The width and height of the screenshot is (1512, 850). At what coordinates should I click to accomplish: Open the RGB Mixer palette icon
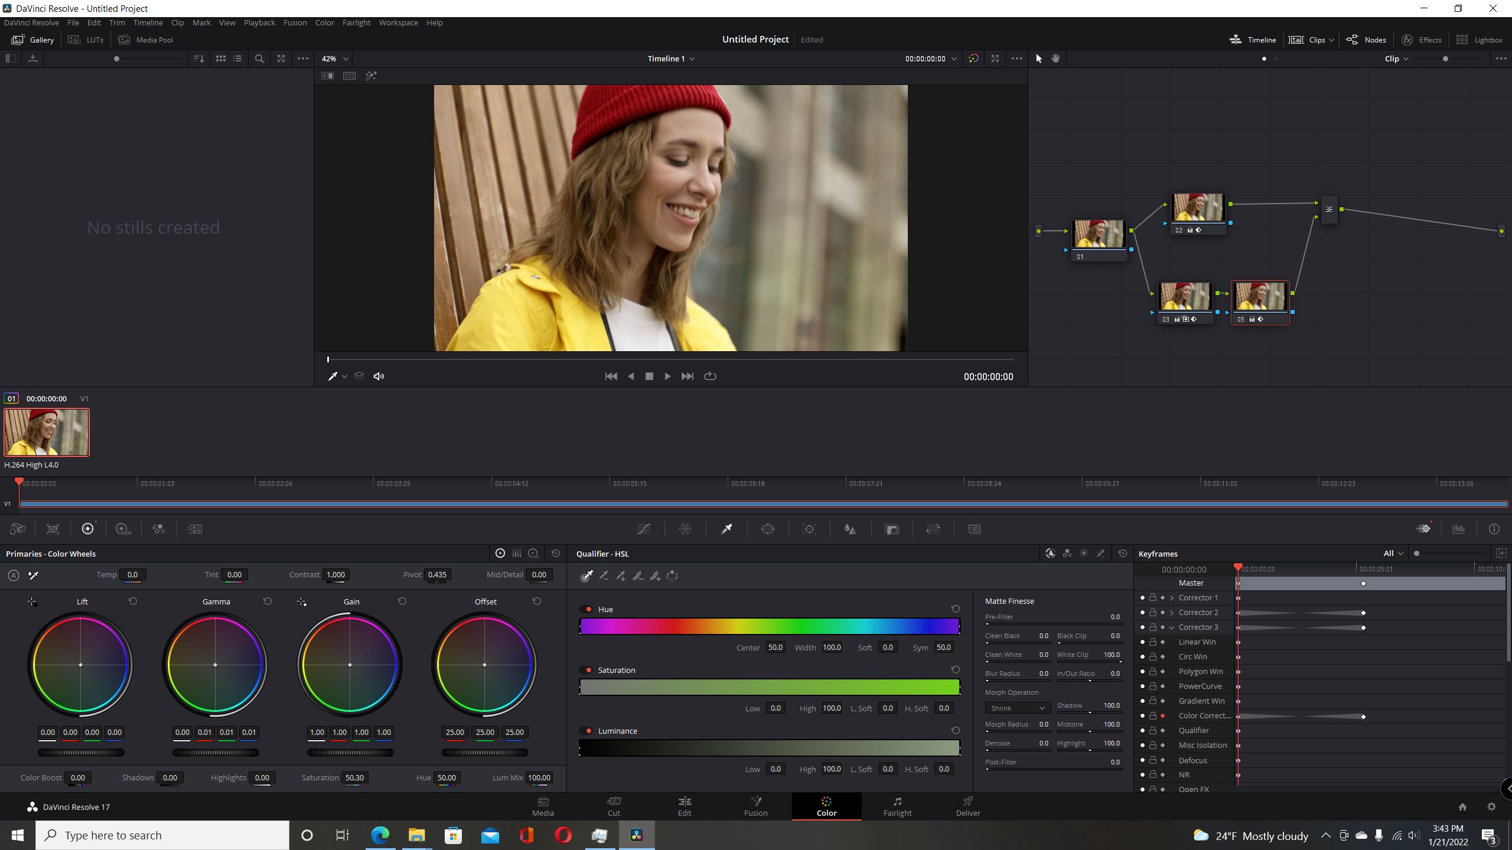pyautogui.click(x=159, y=529)
